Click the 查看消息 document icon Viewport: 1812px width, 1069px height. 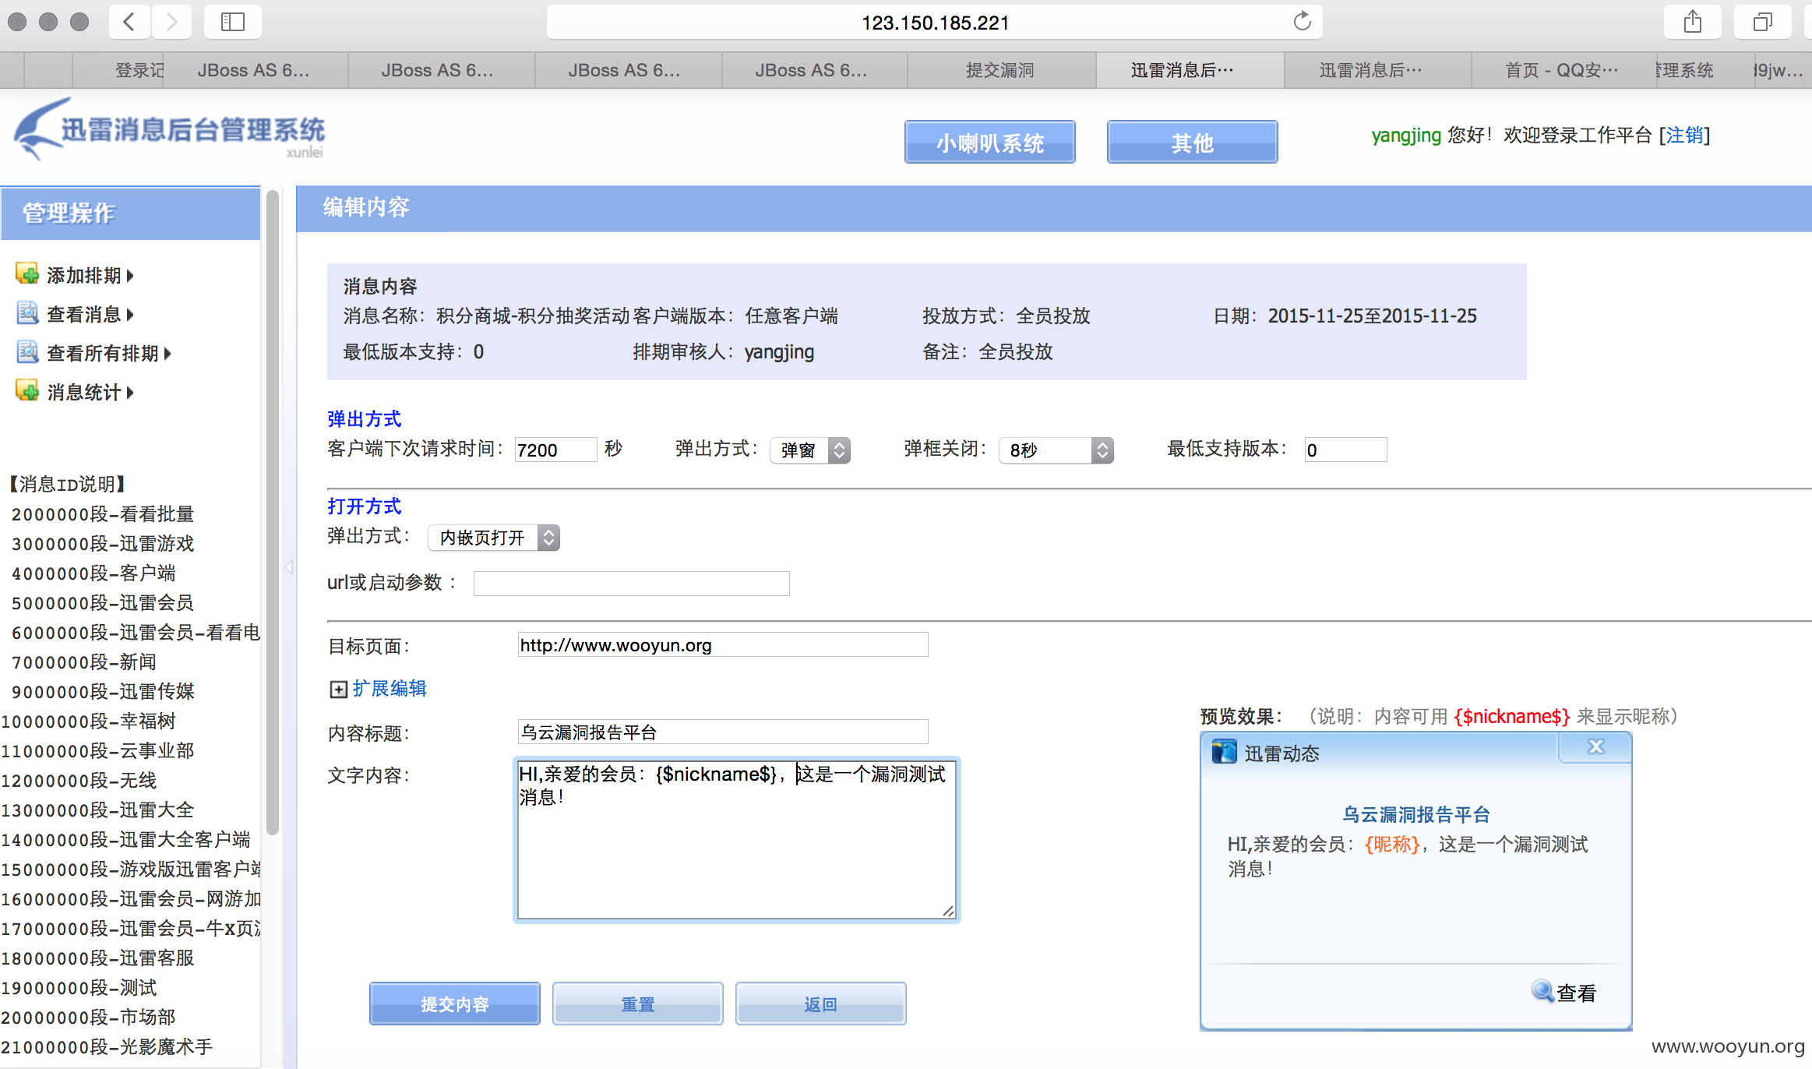[27, 313]
